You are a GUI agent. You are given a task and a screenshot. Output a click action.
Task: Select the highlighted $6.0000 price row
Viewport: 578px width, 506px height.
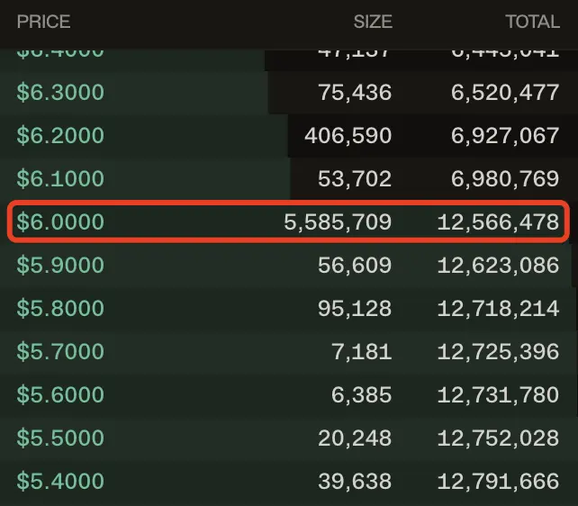pyautogui.click(x=288, y=221)
